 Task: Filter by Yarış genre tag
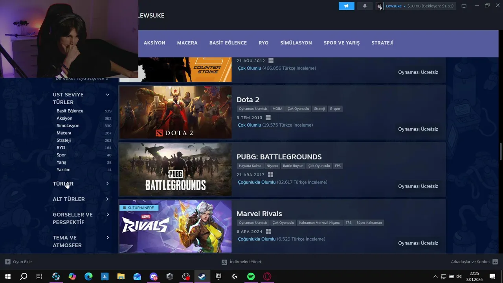coord(61,162)
